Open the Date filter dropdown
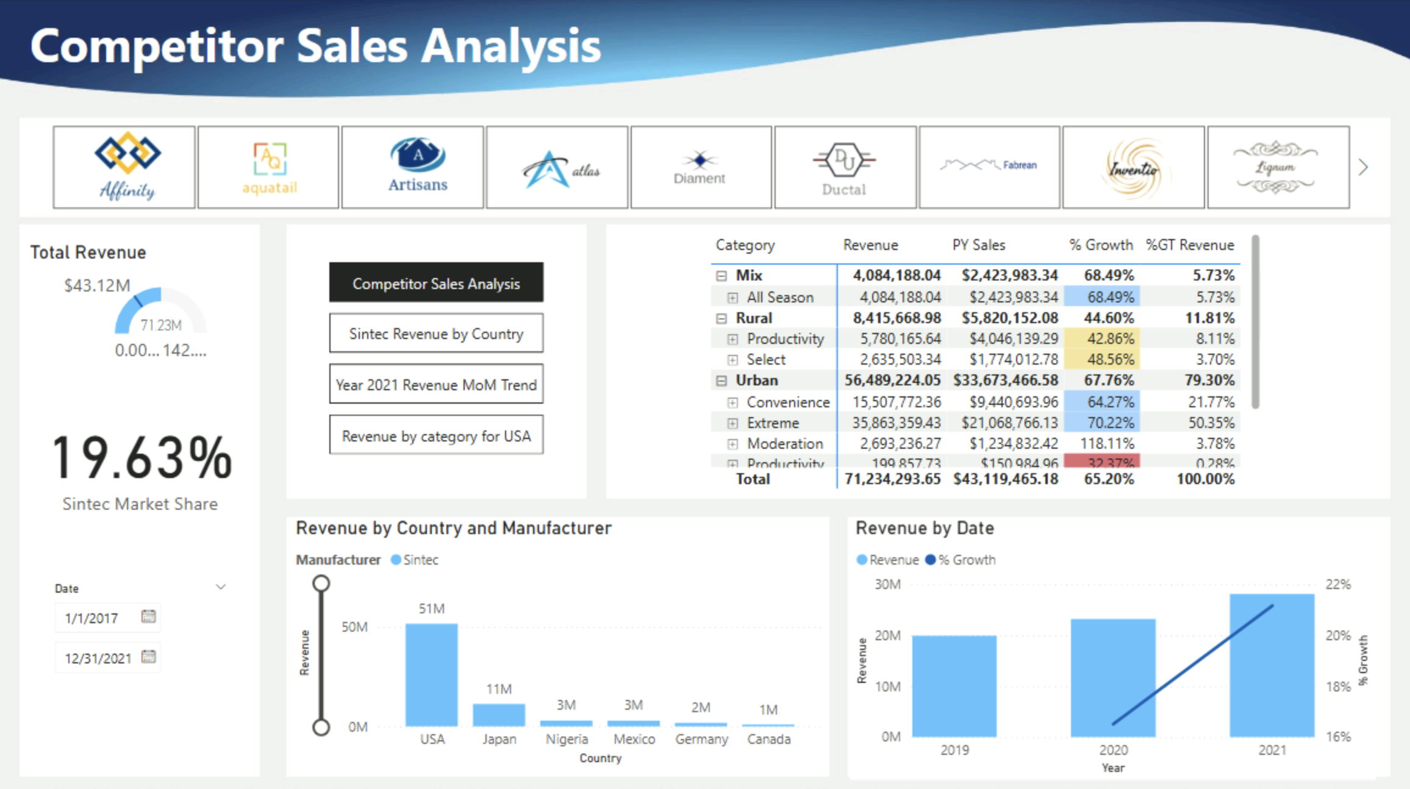Image resolution: width=1410 pixels, height=789 pixels. 220,587
